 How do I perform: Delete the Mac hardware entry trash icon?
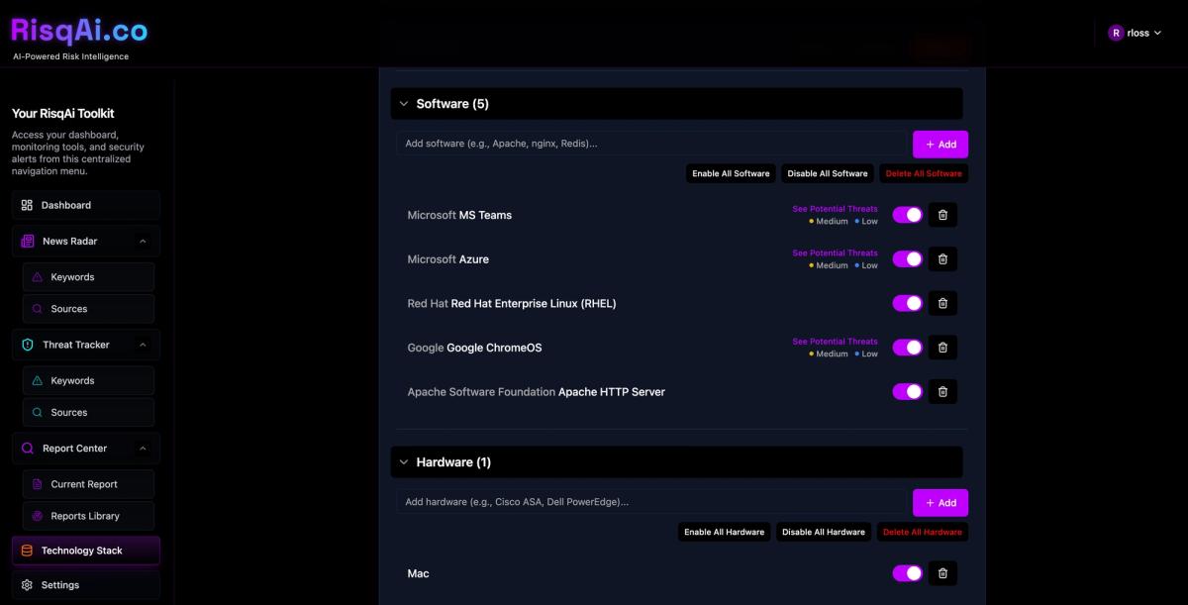(x=942, y=573)
